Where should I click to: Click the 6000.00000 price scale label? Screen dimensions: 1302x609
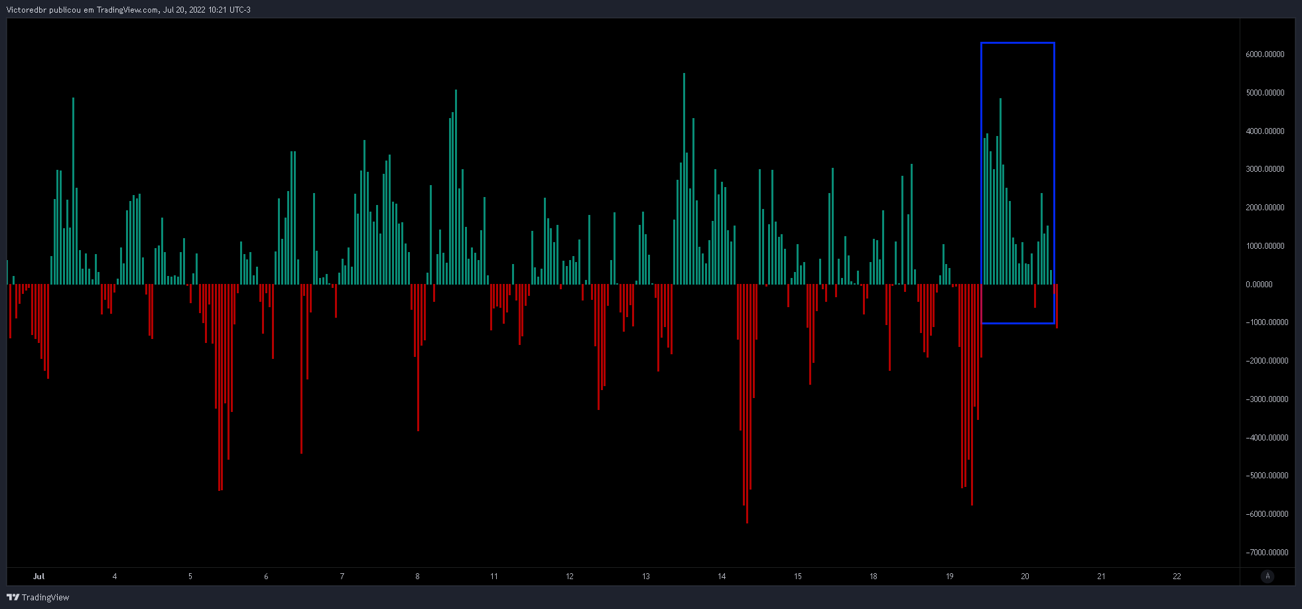[1265, 54]
